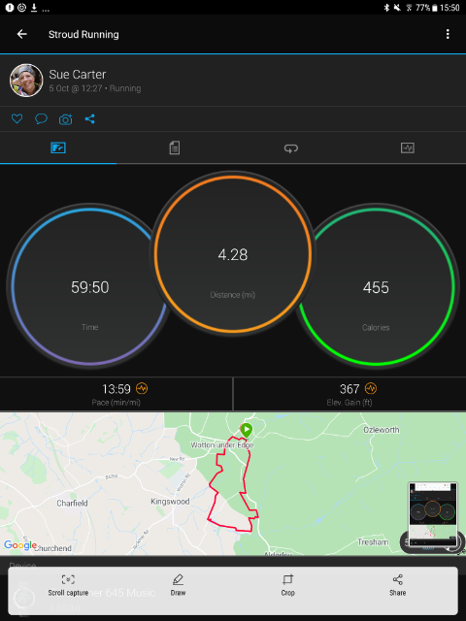Image resolution: width=466 pixels, height=621 pixels.
Task: Tap the 4.28 distance circle
Action: [x=233, y=254]
